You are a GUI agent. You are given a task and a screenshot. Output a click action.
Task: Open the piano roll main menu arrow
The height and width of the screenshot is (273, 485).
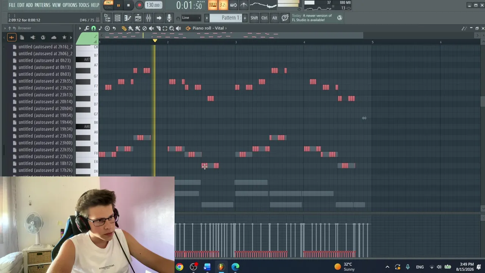click(x=80, y=28)
